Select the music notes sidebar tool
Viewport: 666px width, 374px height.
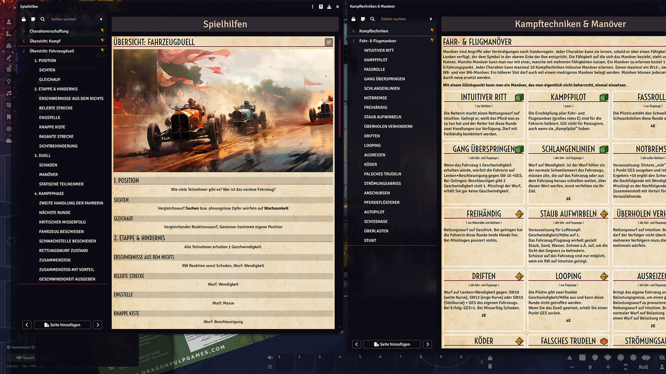click(9, 93)
